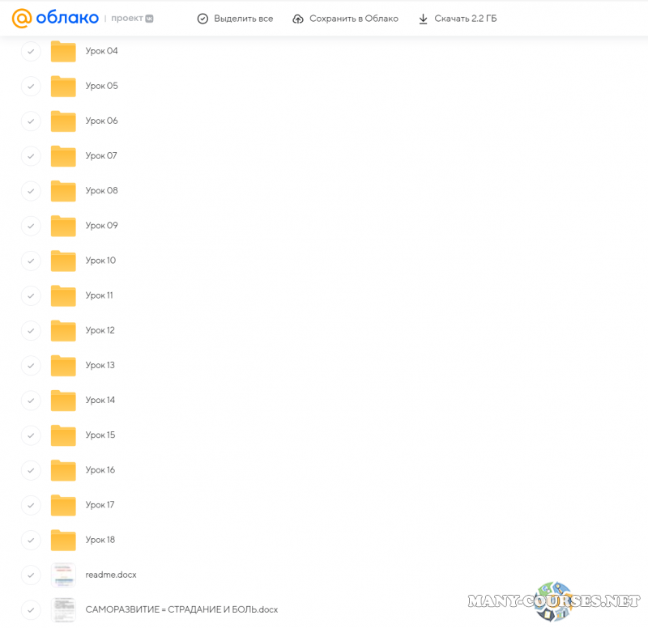Open the Урок 18 folder icon
The height and width of the screenshot is (628, 648).
[x=63, y=541]
